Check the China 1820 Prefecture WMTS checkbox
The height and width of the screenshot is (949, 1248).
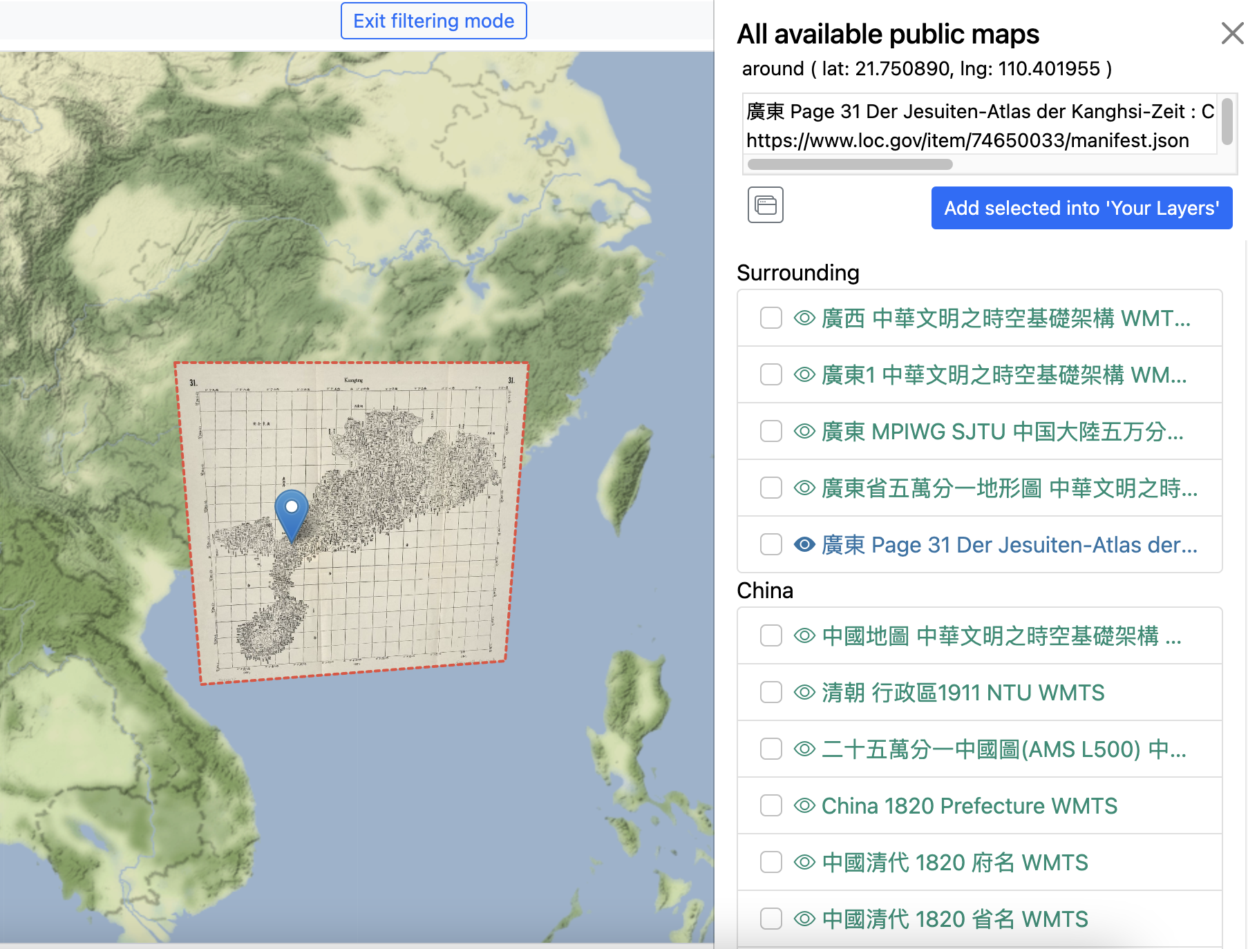click(771, 806)
